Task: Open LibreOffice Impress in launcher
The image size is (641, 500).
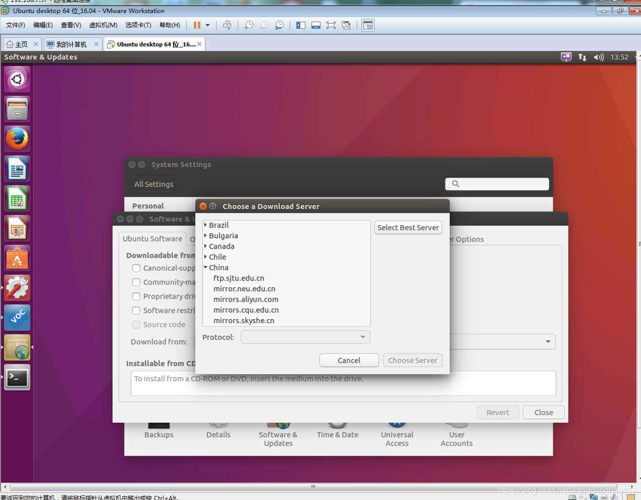Action: [17, 228]
